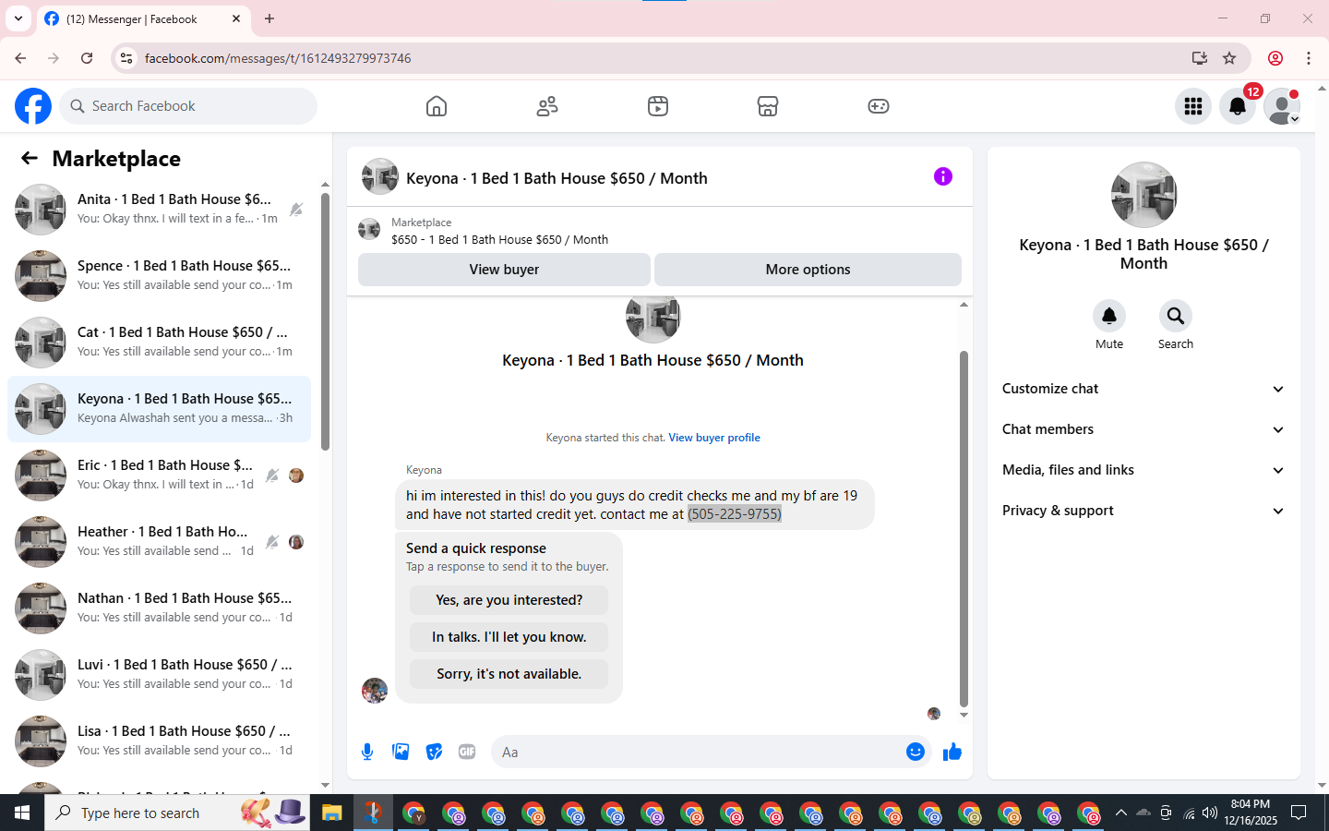1329x831 pixels.
Task: Reload the page with browser refresh icon
Action: coord(87,58)
